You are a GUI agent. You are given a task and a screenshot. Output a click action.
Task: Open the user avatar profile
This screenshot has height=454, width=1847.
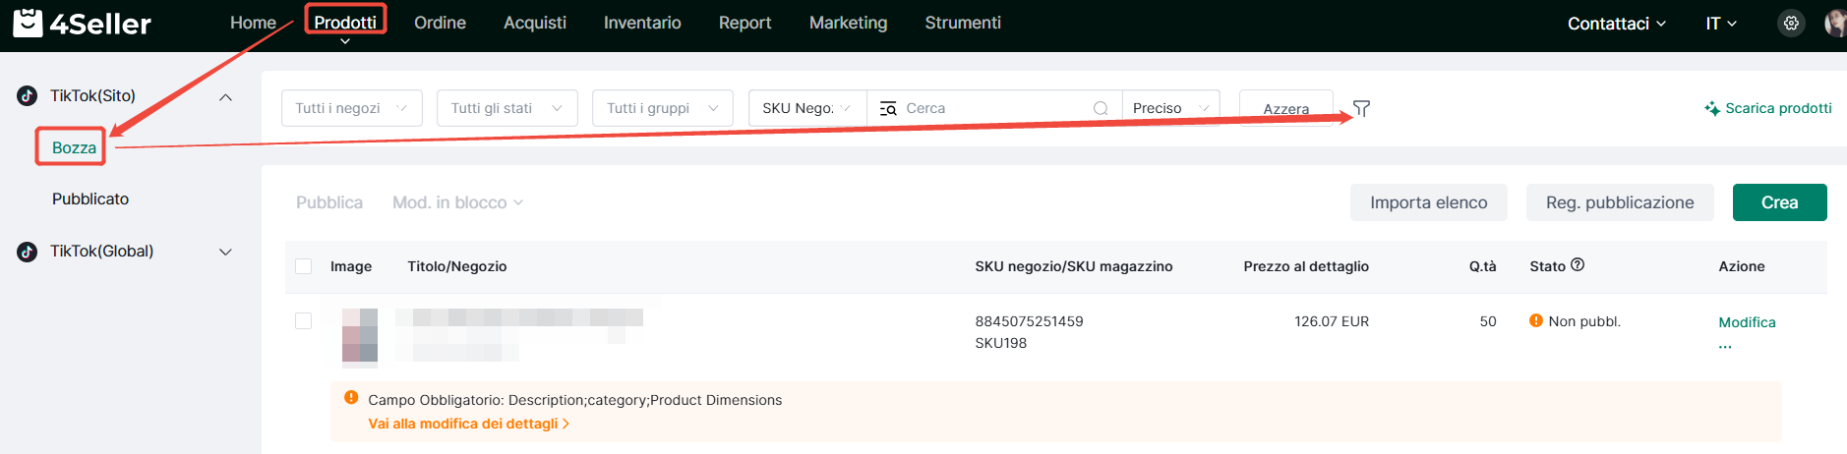click(1834, 24)
